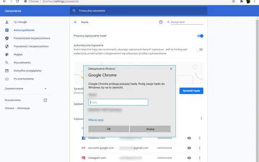The height and width of the screenshot is (162, 259).
Task: Open the three-dot menu for the facebook.com row
Action: pyautogui.click(x=200, y=138)
